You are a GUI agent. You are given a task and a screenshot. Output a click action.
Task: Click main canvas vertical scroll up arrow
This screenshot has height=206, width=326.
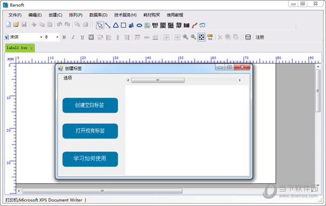point(318,67)
